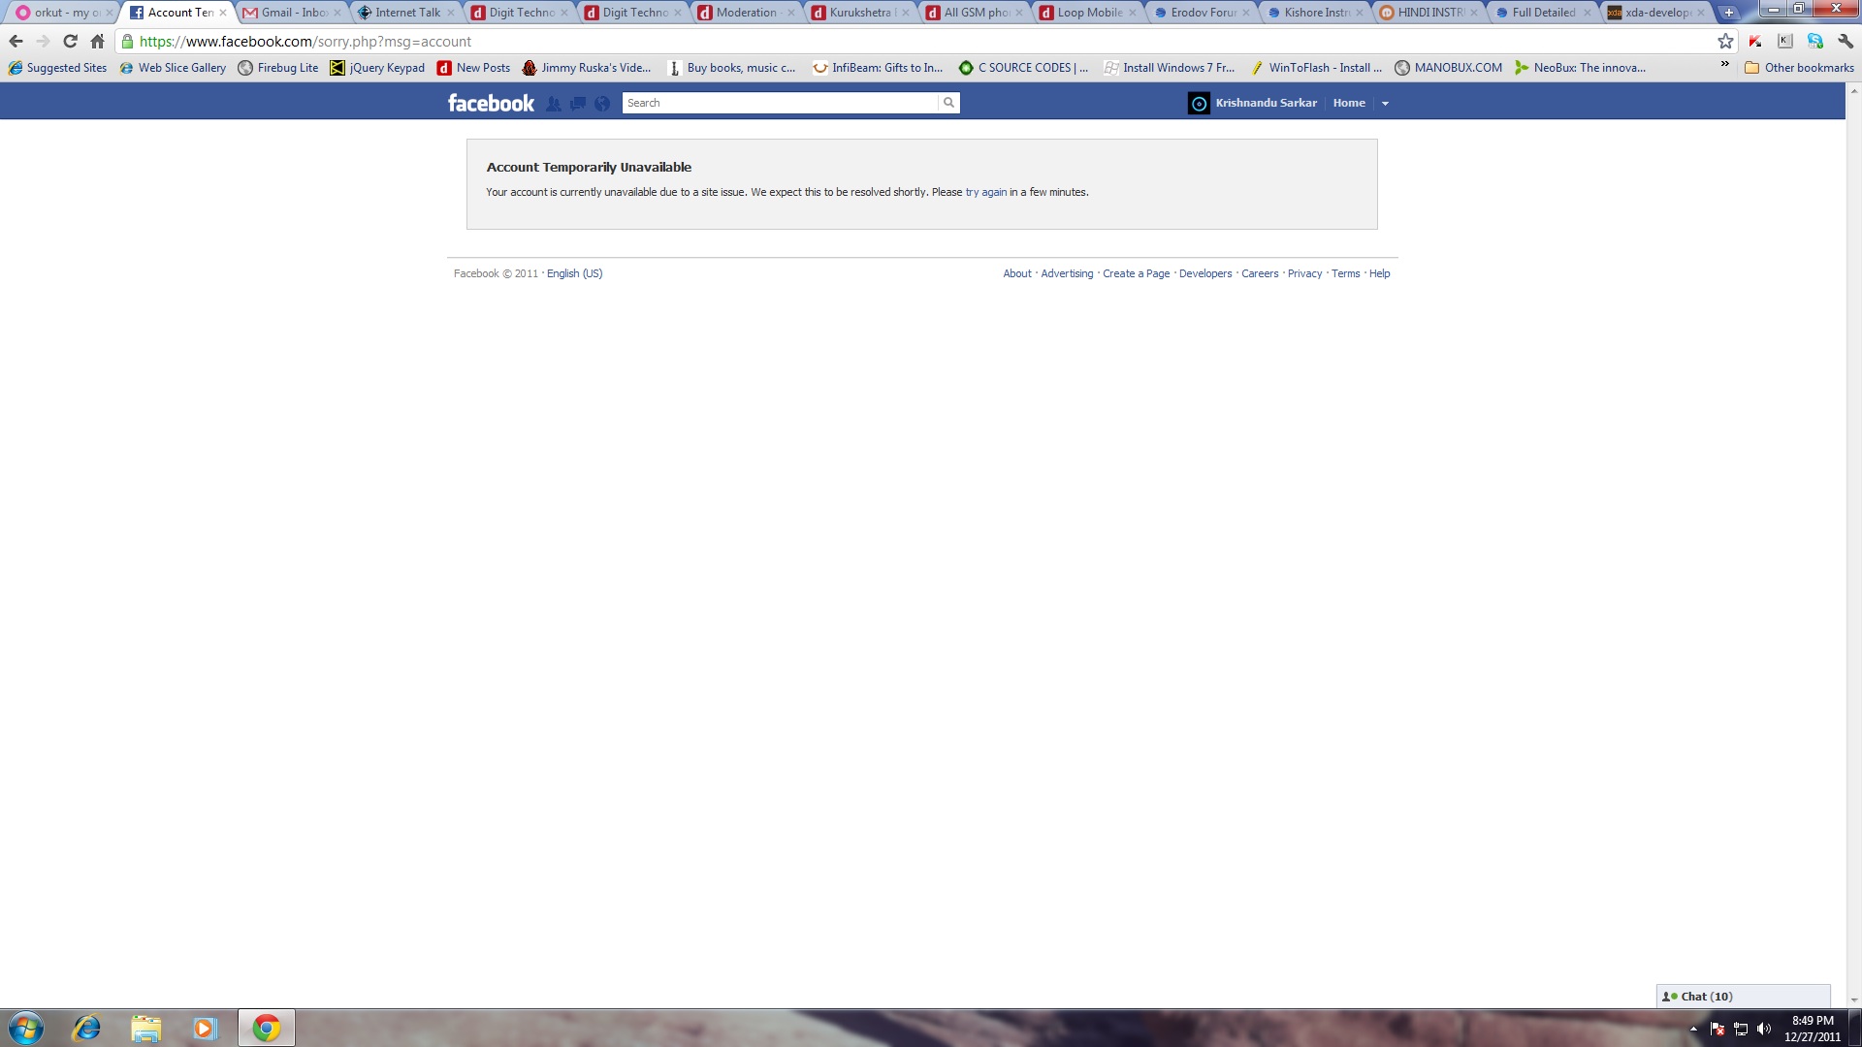
Task: Close the Account Temporarily Unavailable tab
Action: [x=223, y=13]
